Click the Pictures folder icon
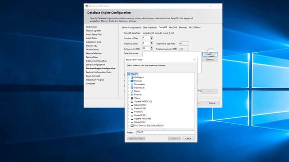289x162 pixels. 132,94
